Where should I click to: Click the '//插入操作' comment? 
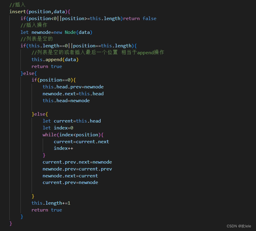(x=34, y=25)
